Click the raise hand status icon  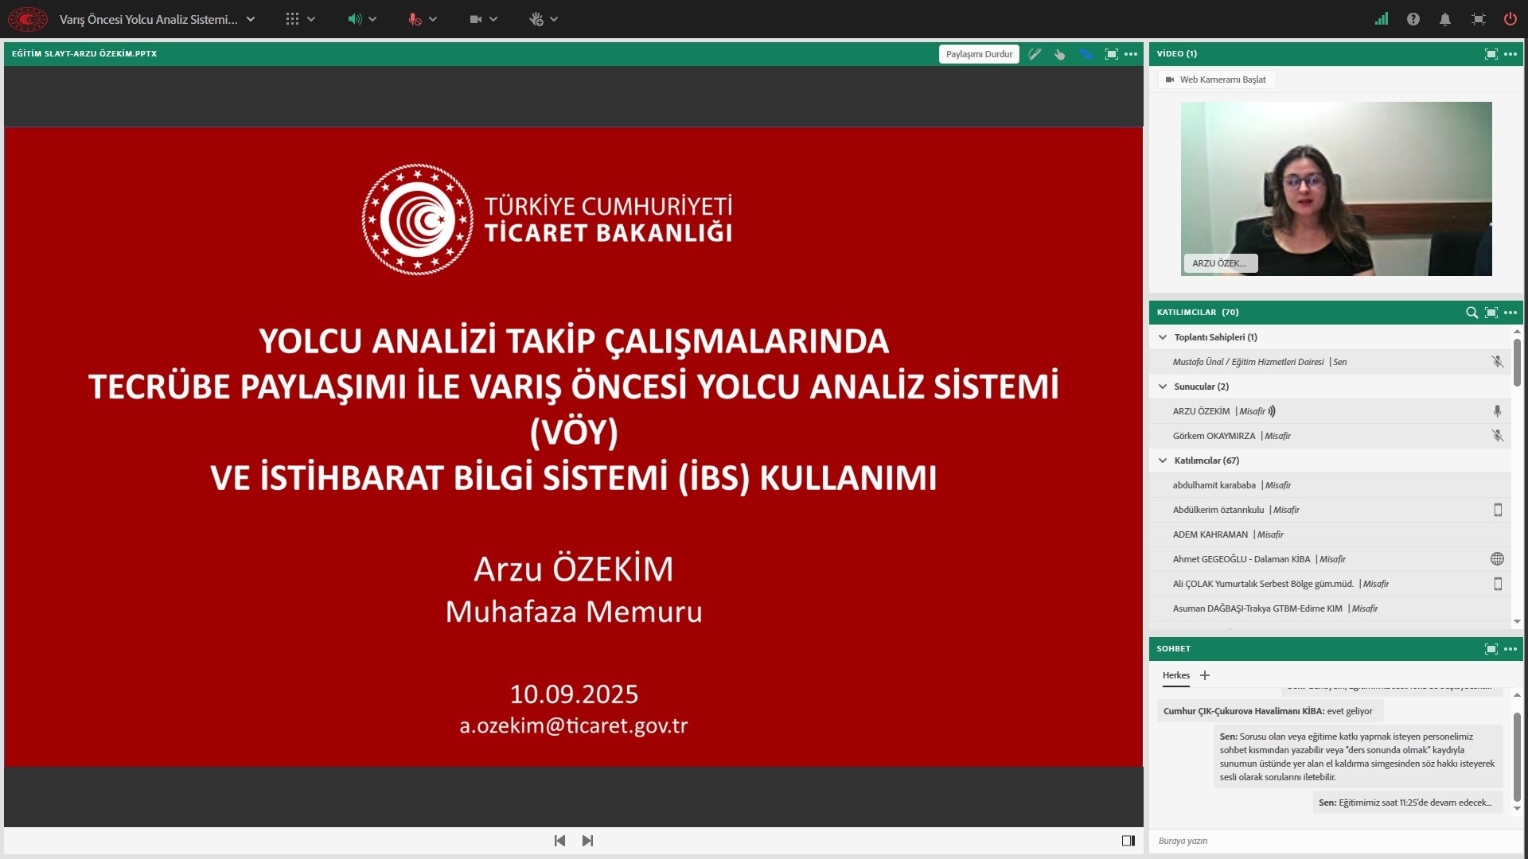point(536,19)
